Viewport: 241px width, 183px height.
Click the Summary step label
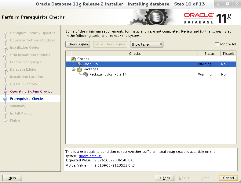[x=18, y=106]
